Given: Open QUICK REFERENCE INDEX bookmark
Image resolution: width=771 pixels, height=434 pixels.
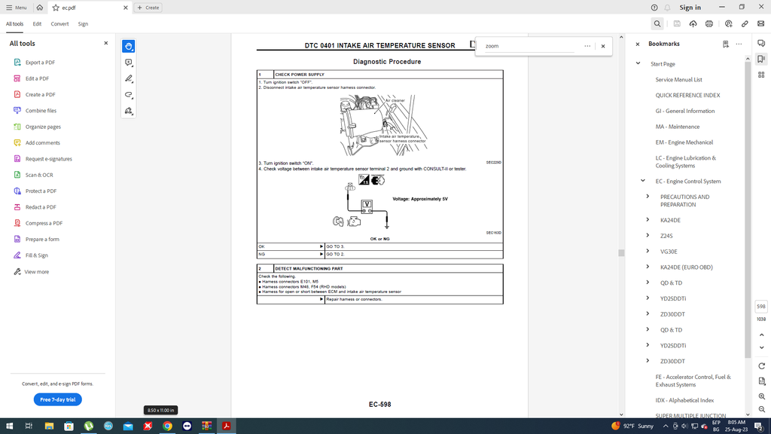Looking at the screenshot, I should pos(687,95).
